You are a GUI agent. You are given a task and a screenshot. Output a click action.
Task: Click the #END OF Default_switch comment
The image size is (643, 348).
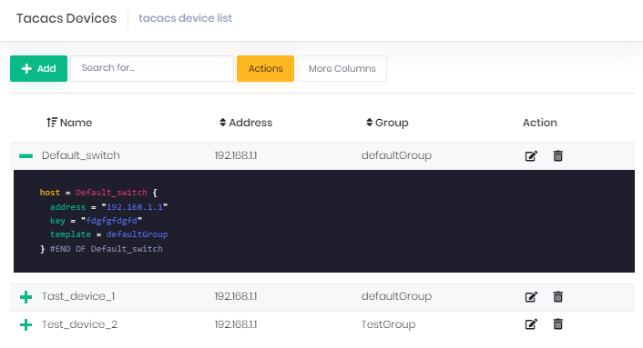pos(107,249)
